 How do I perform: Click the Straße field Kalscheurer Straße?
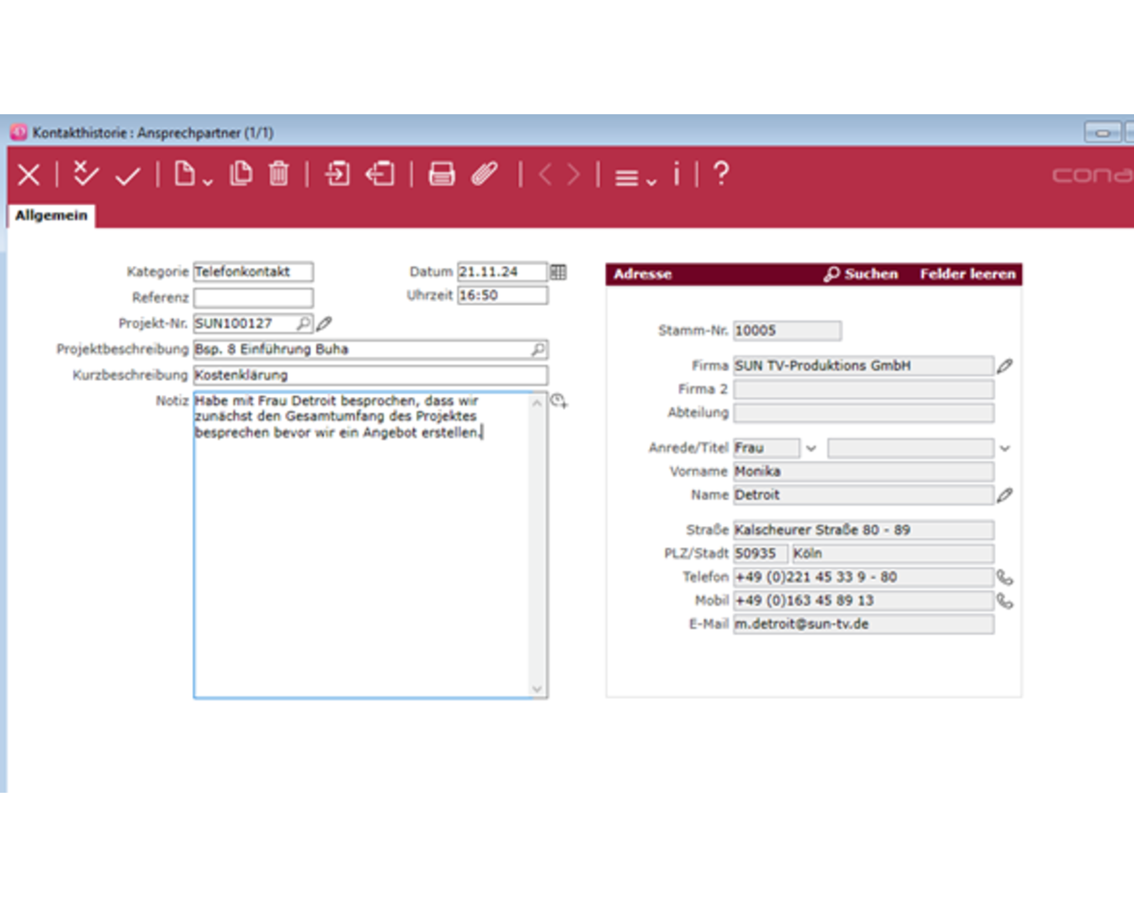(x=864, y=530)
